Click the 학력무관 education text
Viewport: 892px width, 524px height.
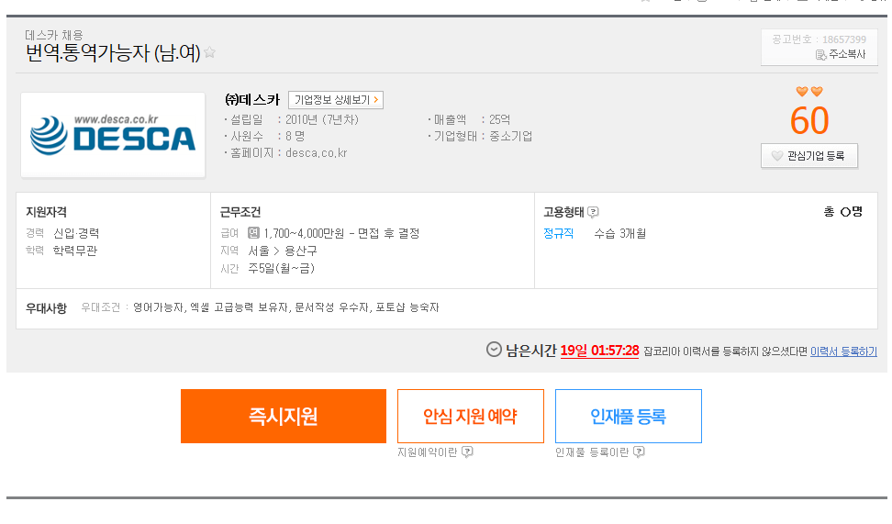click(x=75, y=251)
